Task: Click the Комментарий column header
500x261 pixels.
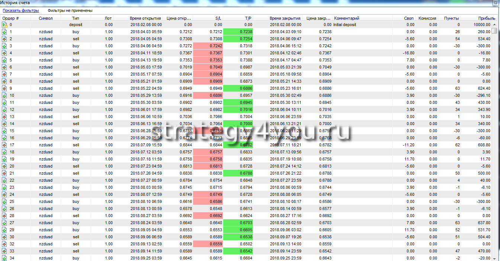Action: click(347, 18)
